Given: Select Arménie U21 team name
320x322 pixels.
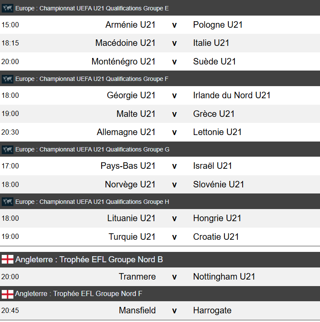Looking at the screenshot, I should point(130,25).
